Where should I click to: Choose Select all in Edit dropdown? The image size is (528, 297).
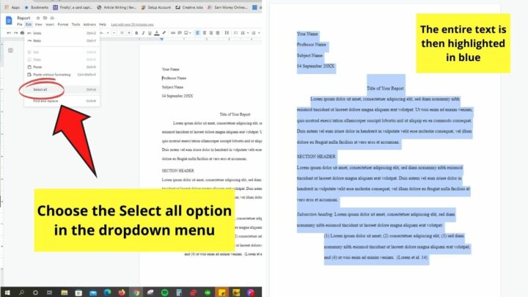[62, 89]
